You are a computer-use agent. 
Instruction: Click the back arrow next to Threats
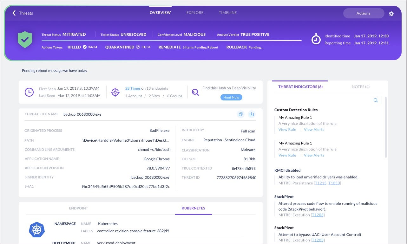click(14, 13)
